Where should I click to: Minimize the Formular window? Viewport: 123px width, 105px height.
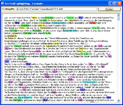pyautogui.click(x=110, y=3)
